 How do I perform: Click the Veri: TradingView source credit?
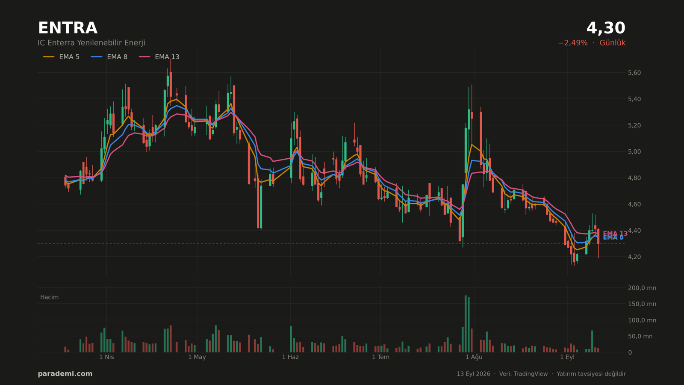point(523,374)
